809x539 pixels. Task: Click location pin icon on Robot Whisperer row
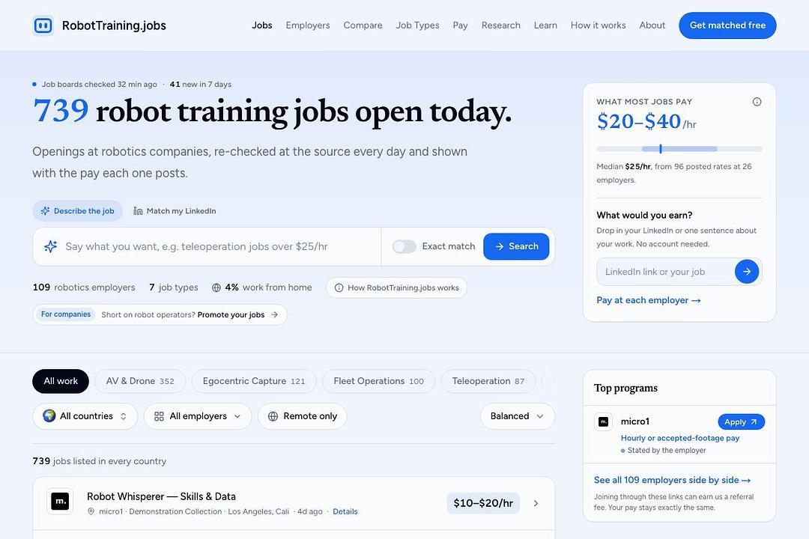91,511
